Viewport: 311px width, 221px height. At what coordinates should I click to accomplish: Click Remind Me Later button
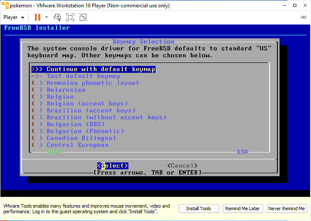[243, 209]
